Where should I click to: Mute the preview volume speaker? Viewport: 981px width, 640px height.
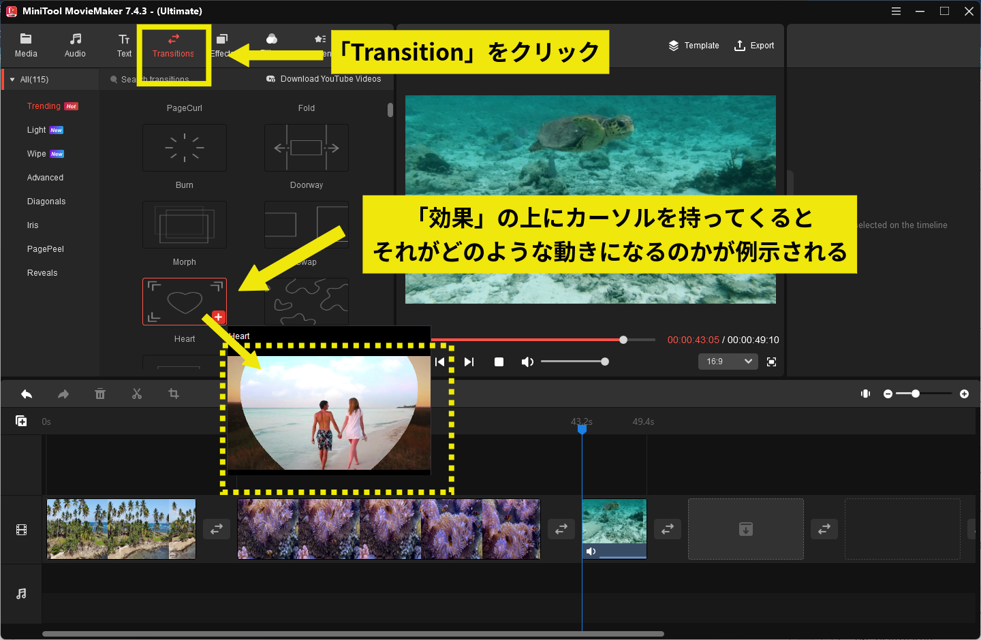coord(527,362)
